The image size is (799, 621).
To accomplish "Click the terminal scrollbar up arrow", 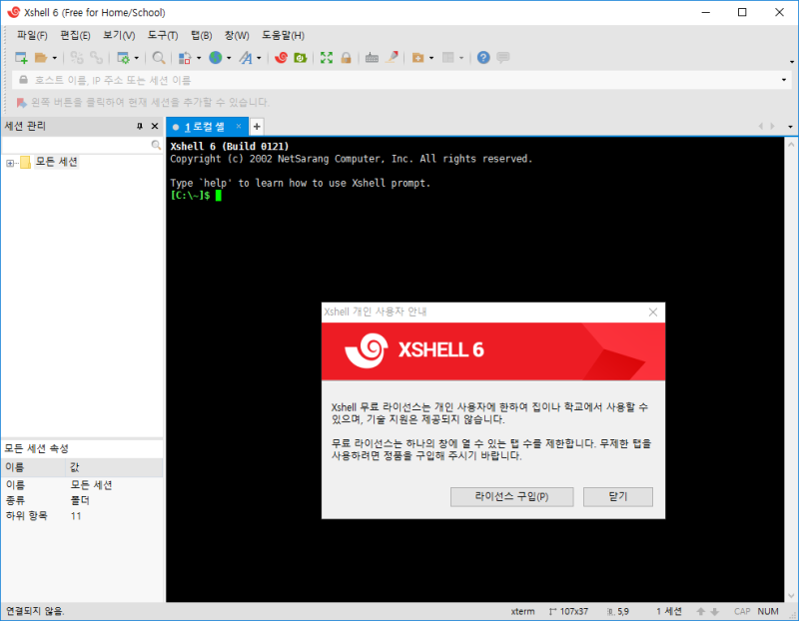I will [x=791, y=144].
